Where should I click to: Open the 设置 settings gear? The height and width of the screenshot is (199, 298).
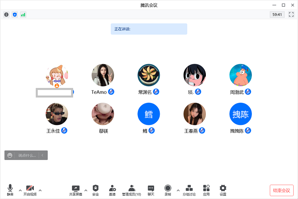click(x=223, y=190)
